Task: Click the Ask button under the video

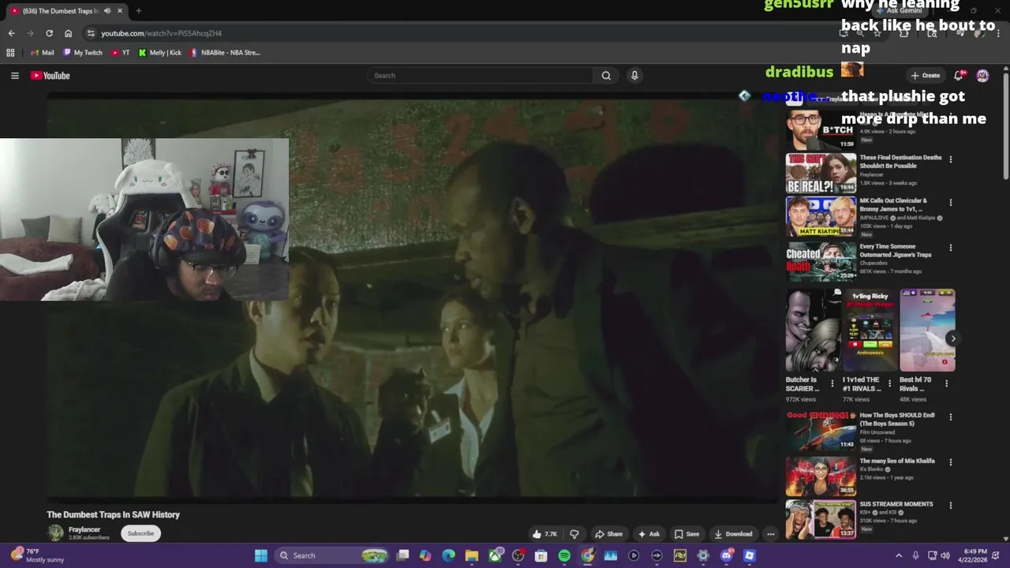Action: 649,534
